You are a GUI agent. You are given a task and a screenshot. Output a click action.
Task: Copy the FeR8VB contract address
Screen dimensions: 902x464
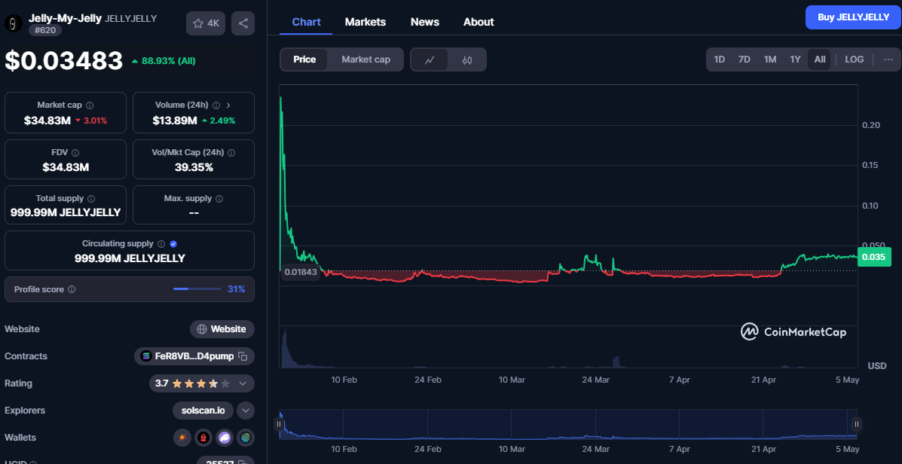243,356
